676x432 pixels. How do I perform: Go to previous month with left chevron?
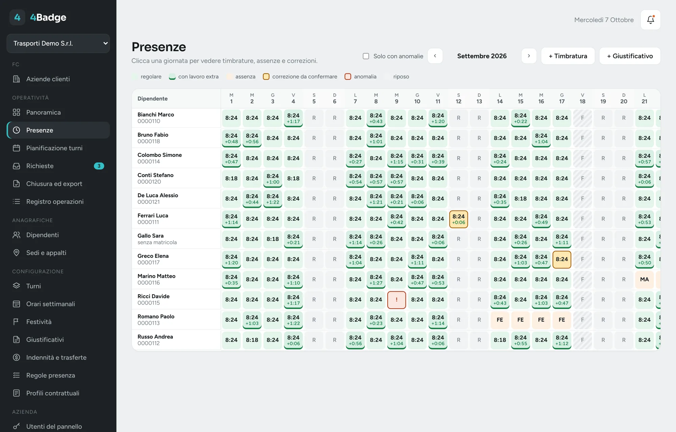435,56
